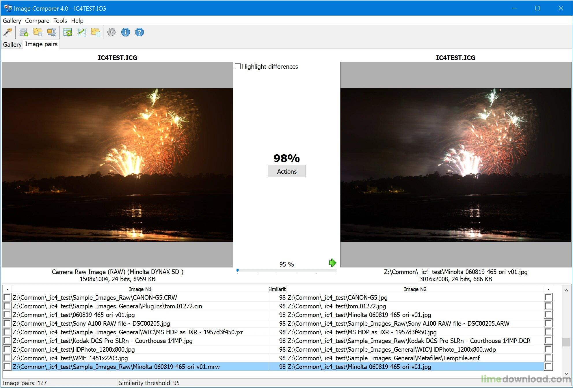573x388 pixels.
Task: Open the Tools menu
Action: click(x=60, y=21)
